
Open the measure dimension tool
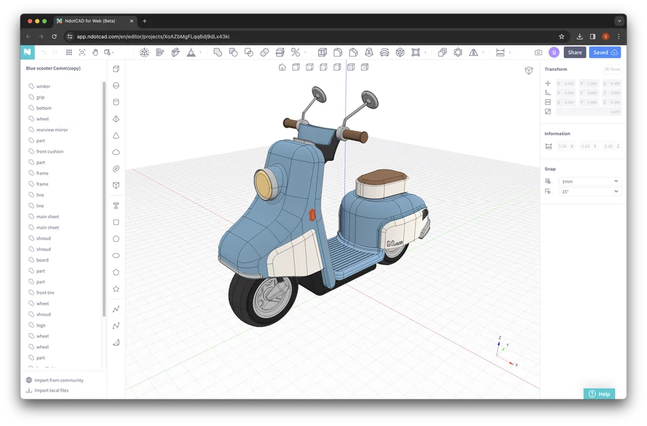500,52
